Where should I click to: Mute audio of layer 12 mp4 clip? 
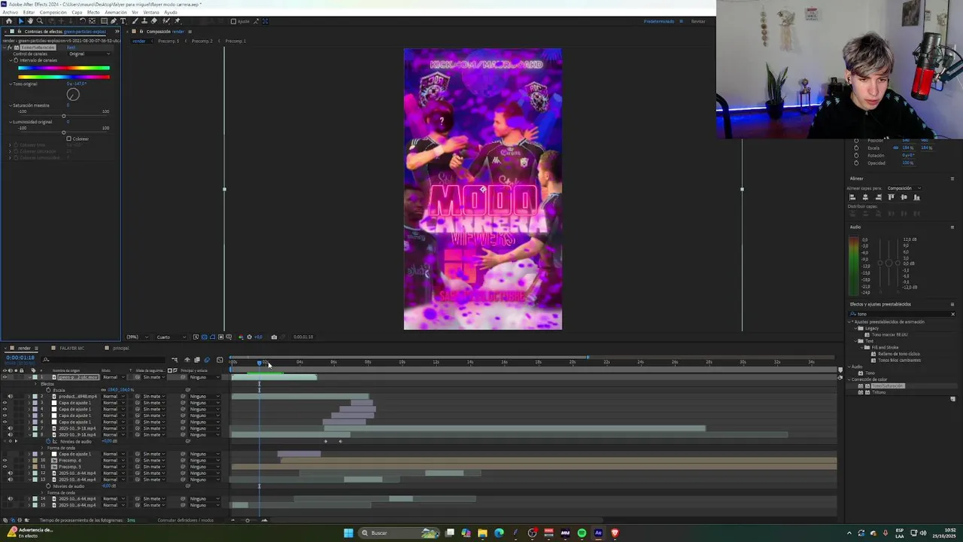(x=11, y=473)
